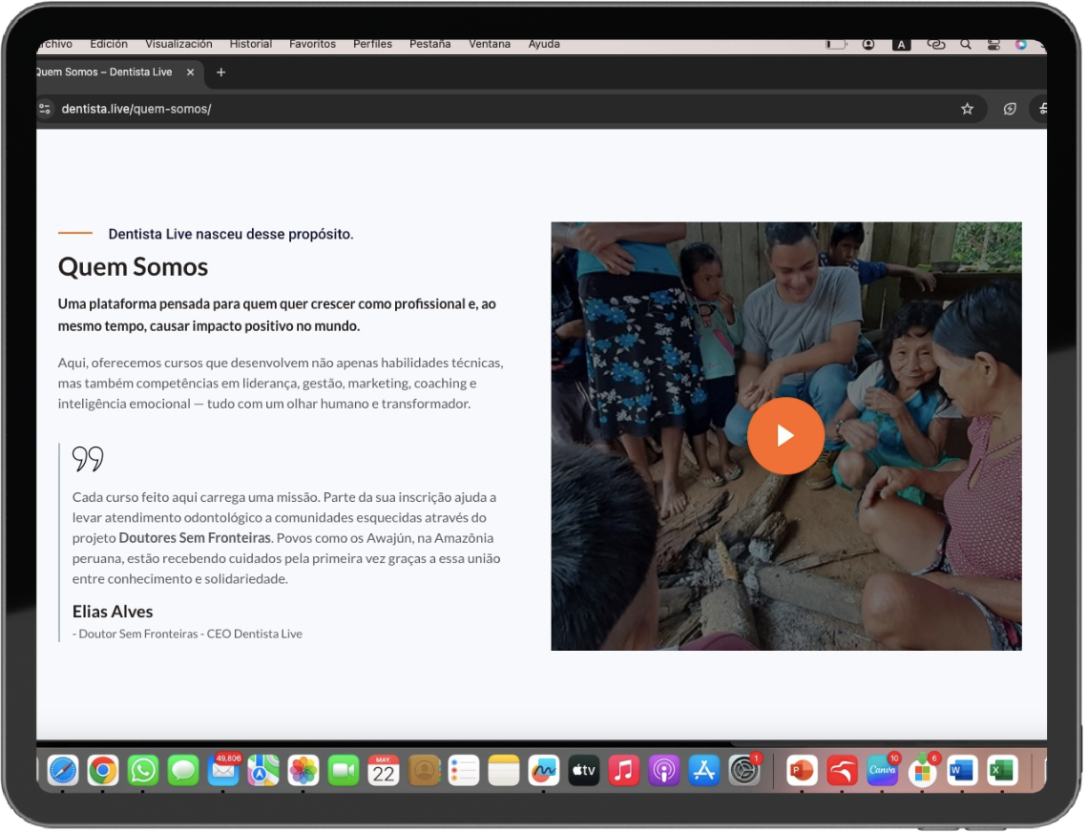Viewport: 1088px width, 832px height.
Task: Click "Dentista Live nasceu desse propósito." text
Action: (230, 234)
